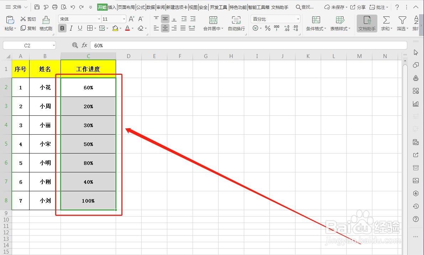Apply red font color A
This screenshot has width=424, height=255.
coord(127,28)
